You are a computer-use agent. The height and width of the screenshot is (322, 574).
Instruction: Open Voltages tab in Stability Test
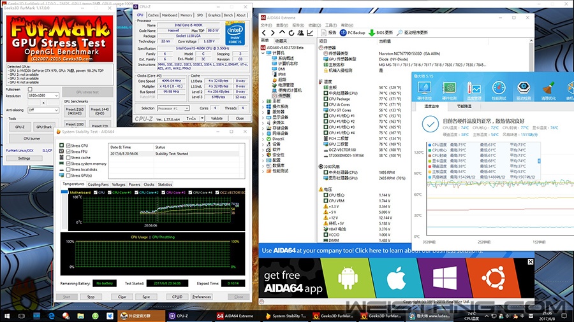pos(119,185)
